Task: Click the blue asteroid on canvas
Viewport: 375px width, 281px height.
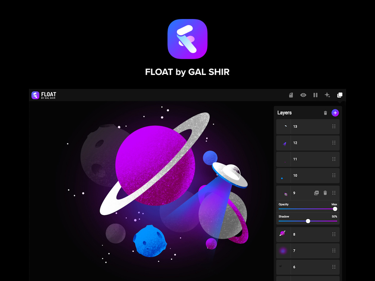Action: [x=150, y=241]
